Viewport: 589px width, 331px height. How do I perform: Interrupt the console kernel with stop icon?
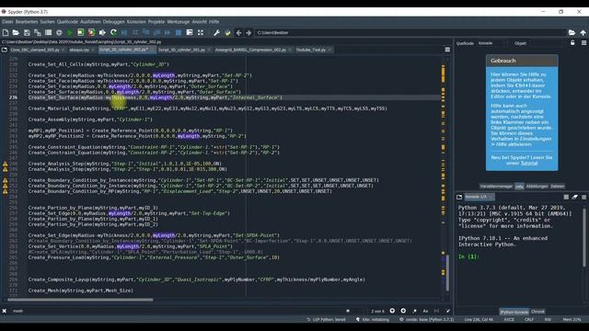pyautogui.click(x=566, y=197)
